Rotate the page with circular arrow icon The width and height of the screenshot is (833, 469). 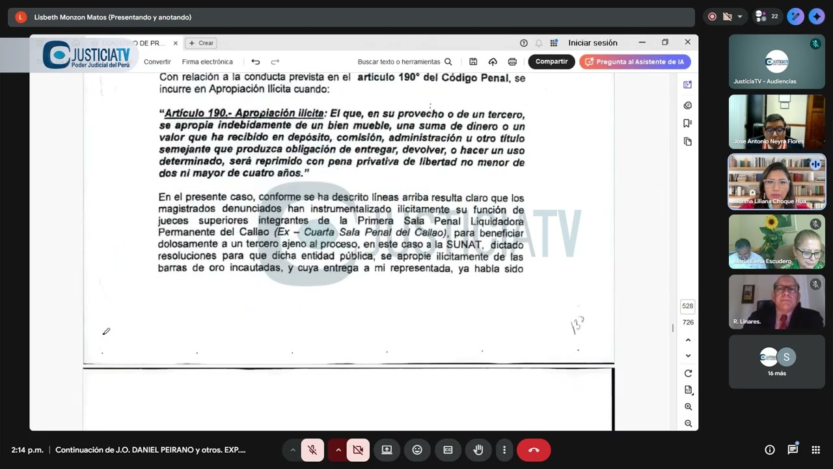tap(688, 373)
